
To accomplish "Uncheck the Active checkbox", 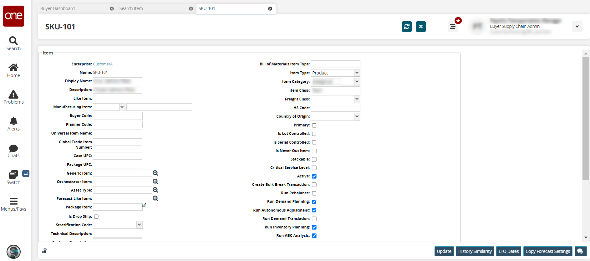I will pos(314,176).
